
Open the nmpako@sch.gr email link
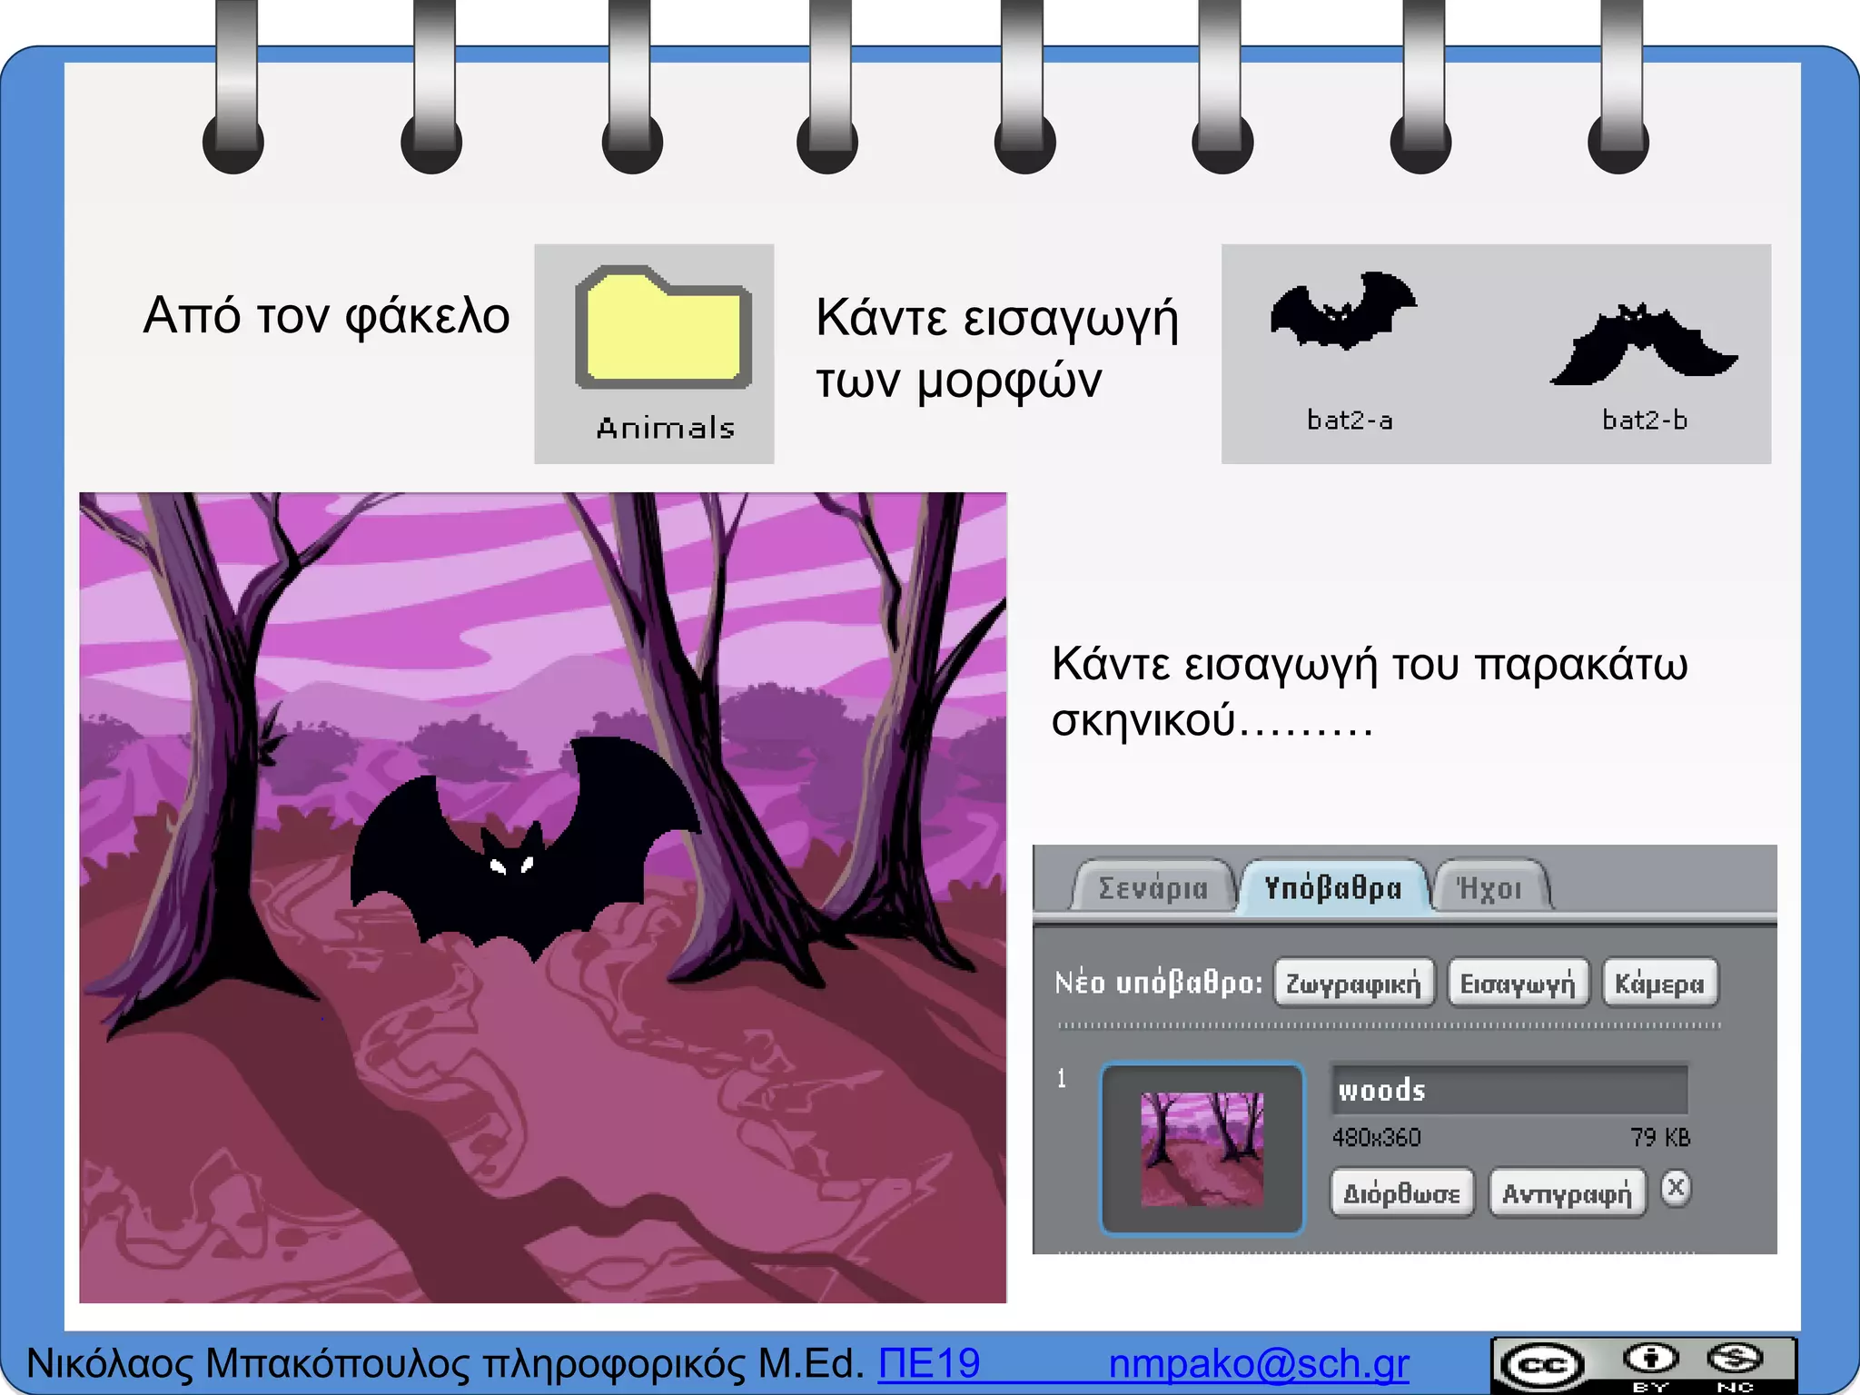[x=1258, y=1364]
